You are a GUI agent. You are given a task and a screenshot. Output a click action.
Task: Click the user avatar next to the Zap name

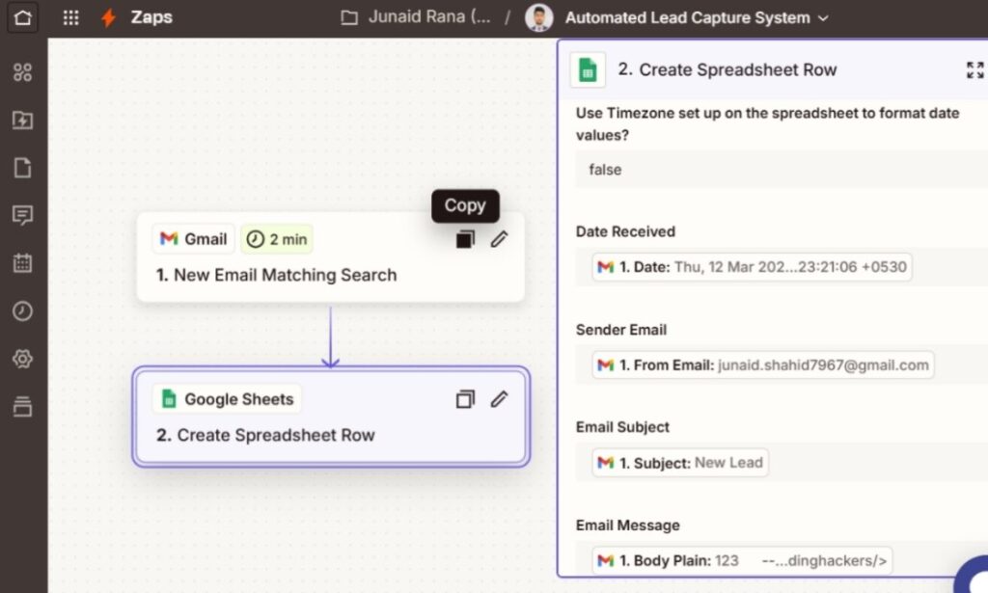[539, 17]
